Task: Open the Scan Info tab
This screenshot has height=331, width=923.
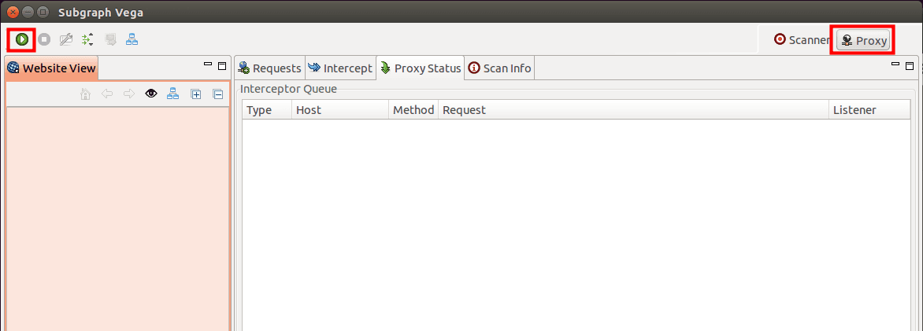Action: coord(500,68)
